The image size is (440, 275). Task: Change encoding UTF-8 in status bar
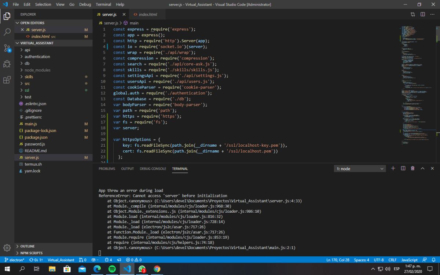[x=379, y=260]
